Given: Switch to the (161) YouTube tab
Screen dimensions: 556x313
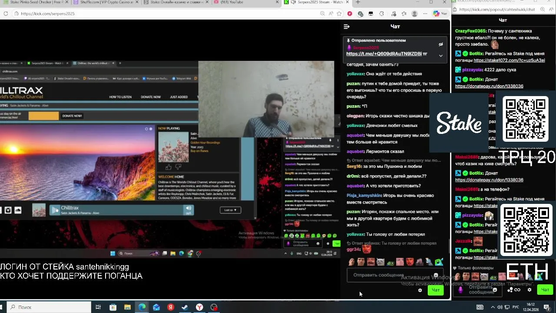Looking at the screenshot, I should click(246, 3).
